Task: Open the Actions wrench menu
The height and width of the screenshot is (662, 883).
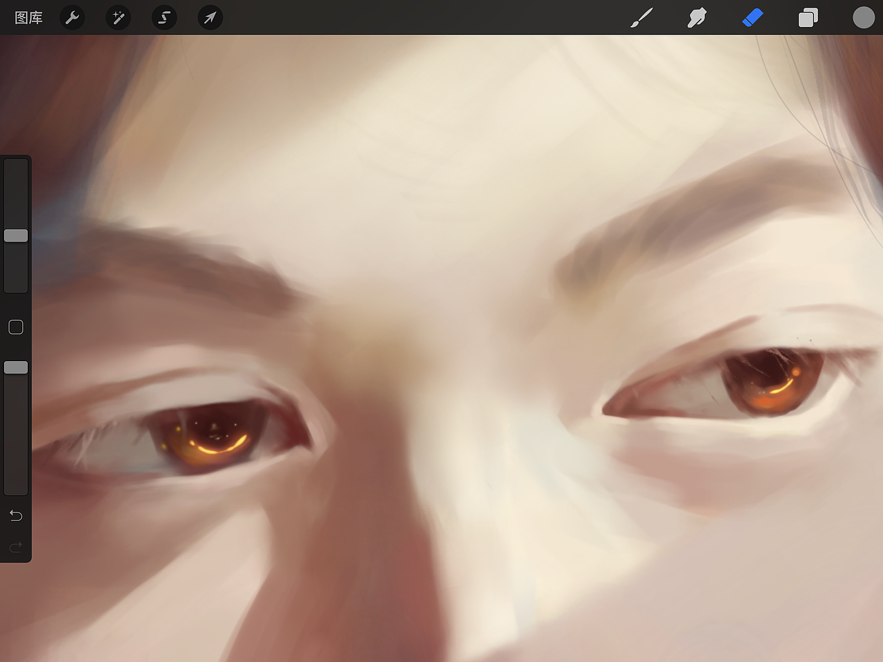Action: (72, 17)
